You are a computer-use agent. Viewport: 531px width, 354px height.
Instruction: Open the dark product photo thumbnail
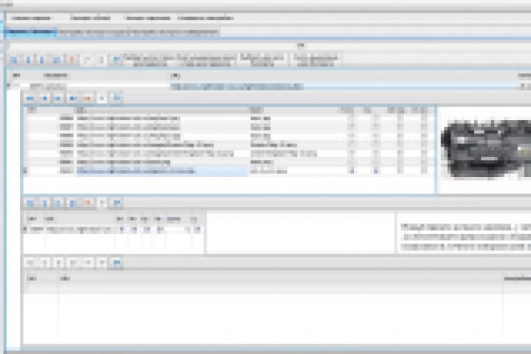click(487, 148)
